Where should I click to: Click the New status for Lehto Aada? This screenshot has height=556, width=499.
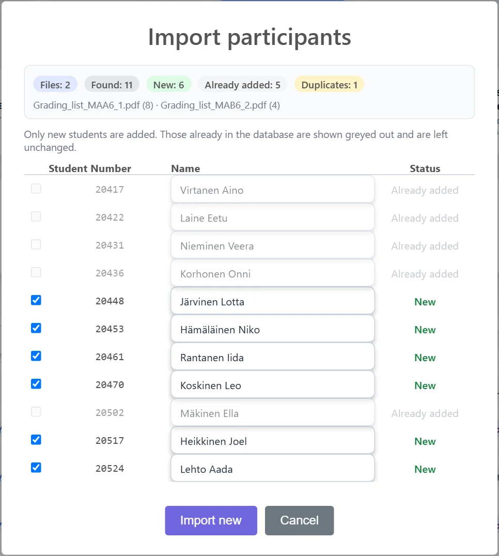425,469
